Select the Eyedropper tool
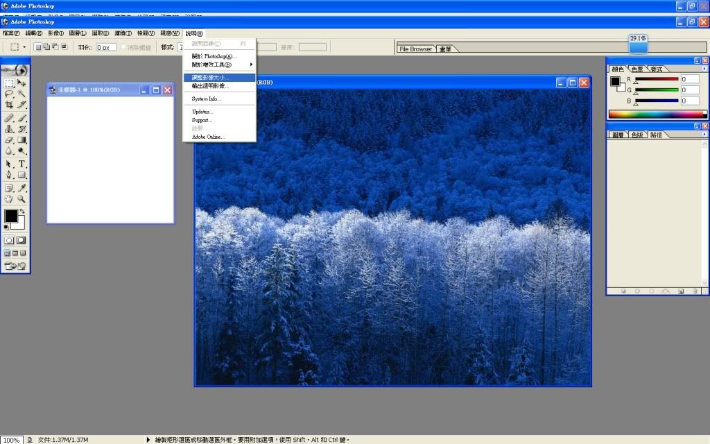710x444 pixels. 22,187
